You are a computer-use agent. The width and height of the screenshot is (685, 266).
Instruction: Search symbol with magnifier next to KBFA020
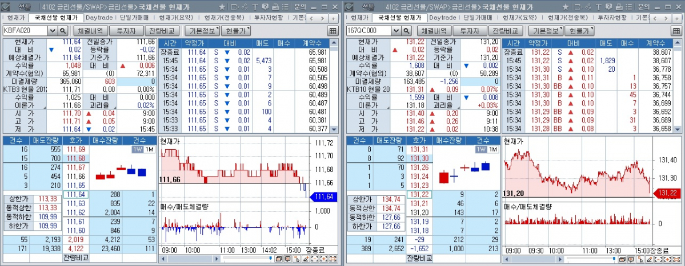(x=63, y=31)
